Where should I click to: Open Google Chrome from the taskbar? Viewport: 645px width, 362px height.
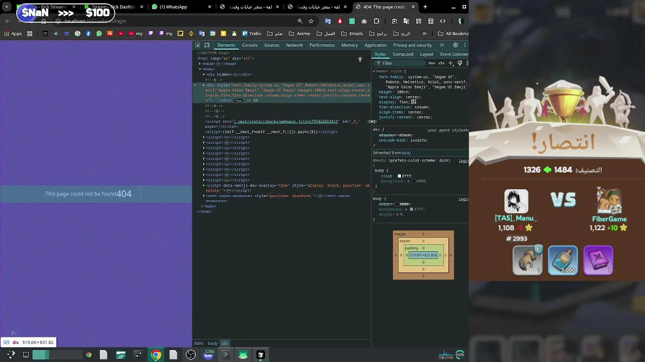[x=156, y=355]
